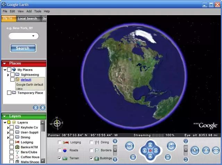Image resolution: width=222 pixels, height=165 pixels.
Task: Click the zoom in plus button
Action: coord(115,141)
